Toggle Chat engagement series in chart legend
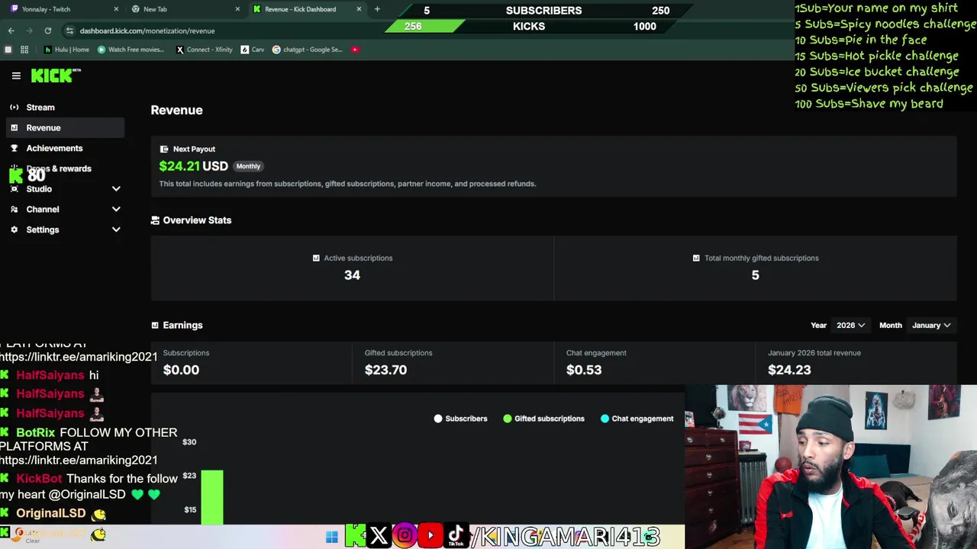 pos(637,419)
